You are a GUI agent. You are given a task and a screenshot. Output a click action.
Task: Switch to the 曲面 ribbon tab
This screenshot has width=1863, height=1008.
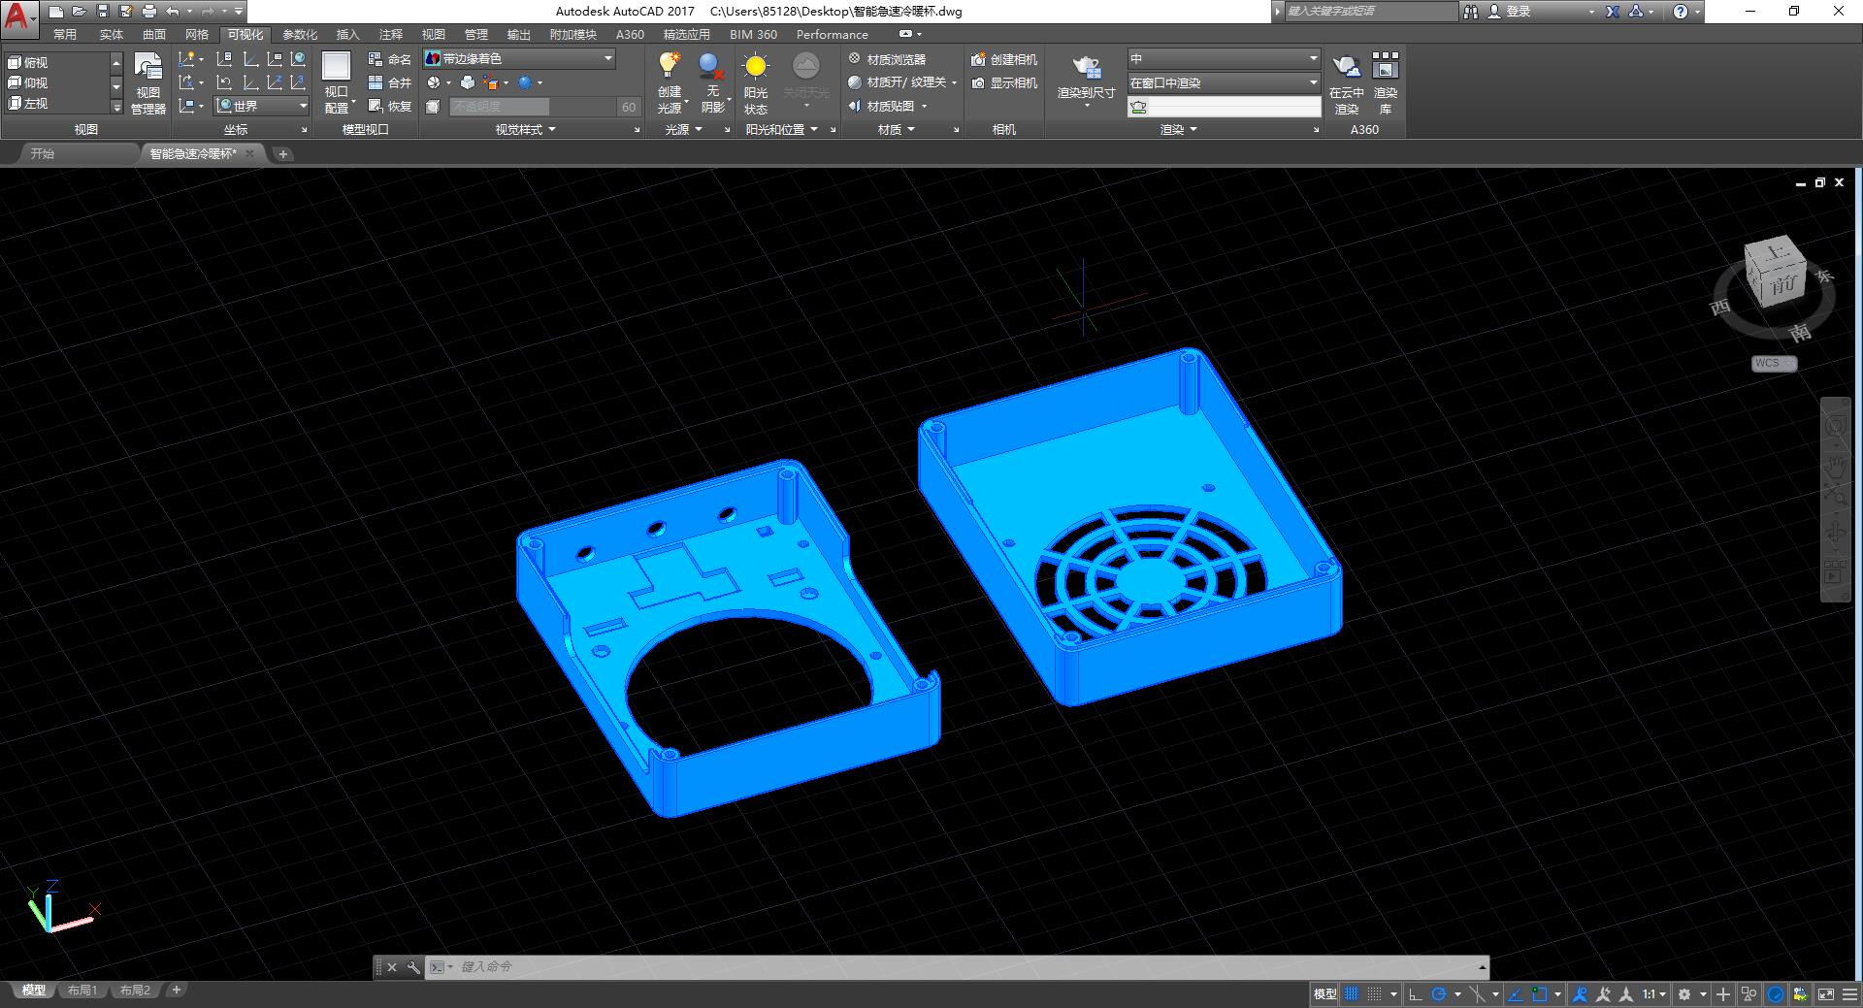click(154, 34)
